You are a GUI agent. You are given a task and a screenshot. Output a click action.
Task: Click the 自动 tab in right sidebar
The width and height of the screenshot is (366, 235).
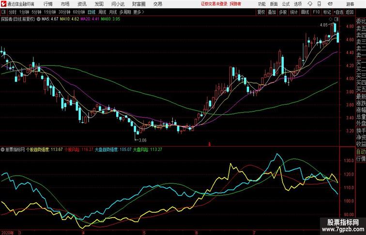pyautogui.click(x=361, y=152)
